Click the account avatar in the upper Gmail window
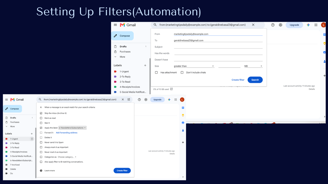This screenshot has height=184, width=328. pyautogui.click(x=323, y=25)
